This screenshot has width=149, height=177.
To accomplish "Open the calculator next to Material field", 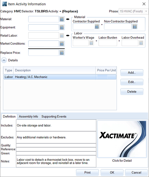I will (62, 19).
